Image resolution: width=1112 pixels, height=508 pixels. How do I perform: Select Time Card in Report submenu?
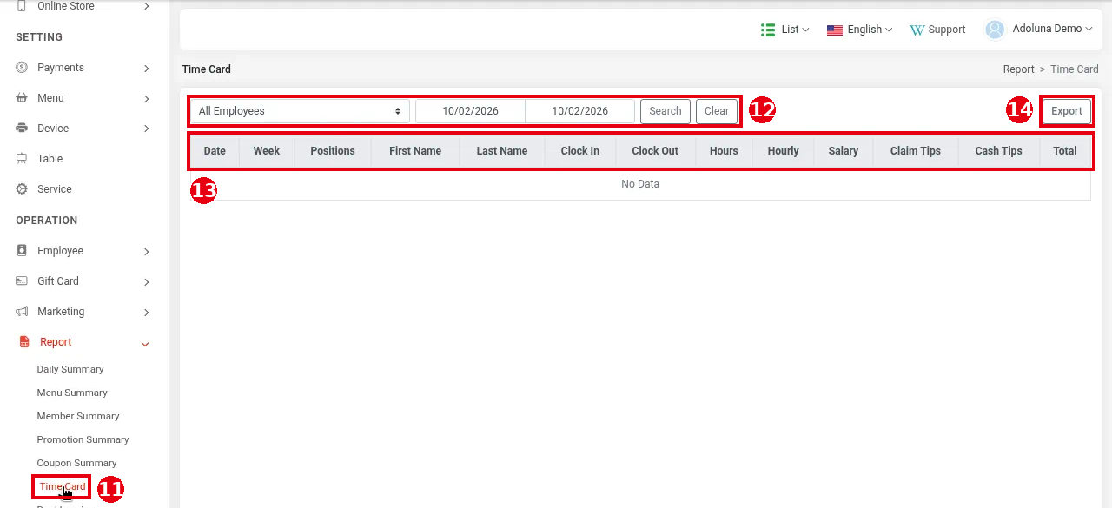[63, 486]
